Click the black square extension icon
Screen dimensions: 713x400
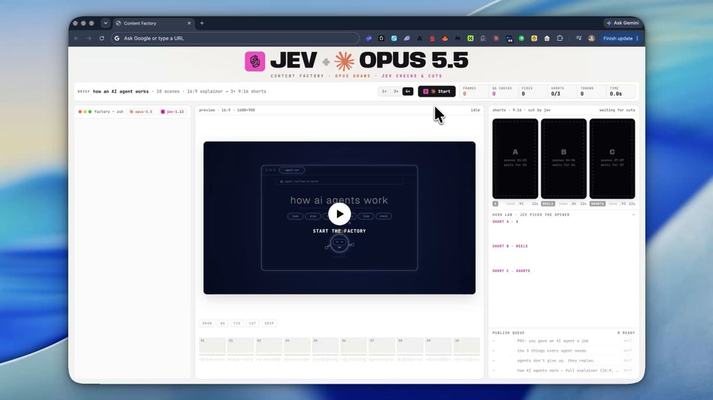point(381,38)
